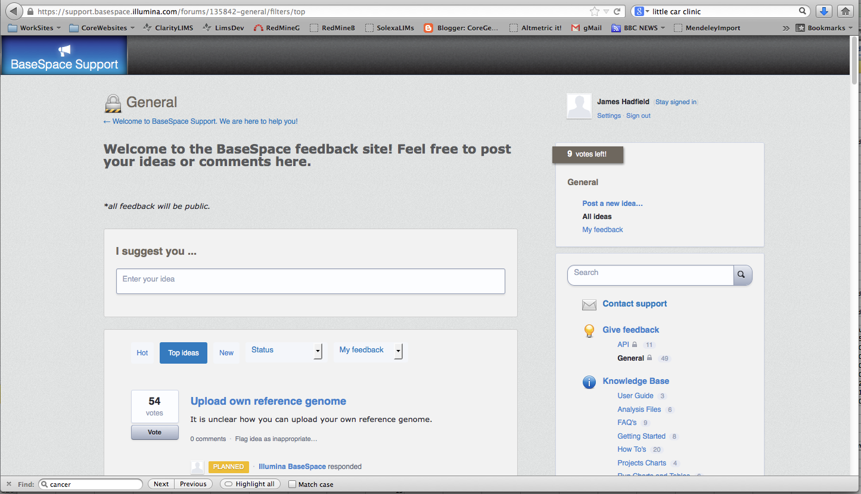Image resolution: width=861 pixels, height=494 pixels.
Task: Click the BaseSpace Support logo
Action: click(64, 55)
